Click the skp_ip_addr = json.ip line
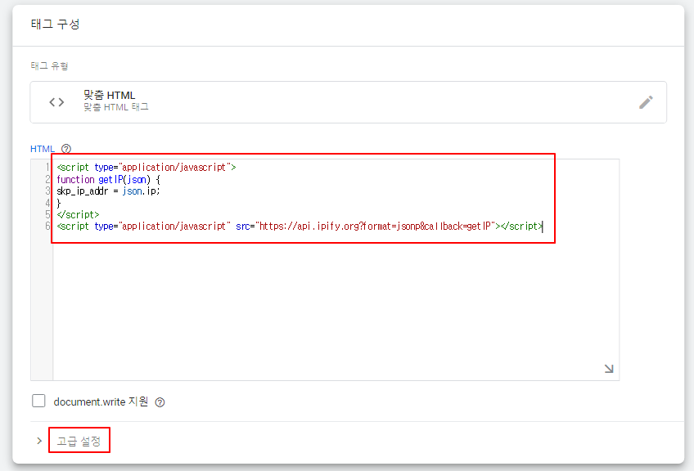This screenshot has width=694, height=471. coord(108,191)
